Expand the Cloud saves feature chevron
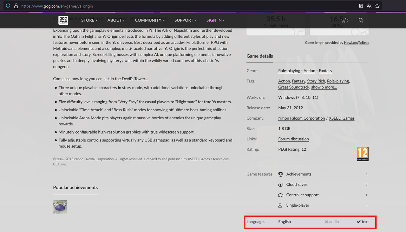Image resolution: width=406 pixels, height=232 pixels. click(x=366, y=185)
